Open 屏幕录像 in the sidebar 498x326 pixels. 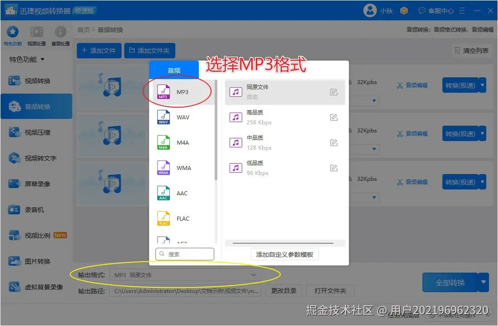[x=37, y=184]
